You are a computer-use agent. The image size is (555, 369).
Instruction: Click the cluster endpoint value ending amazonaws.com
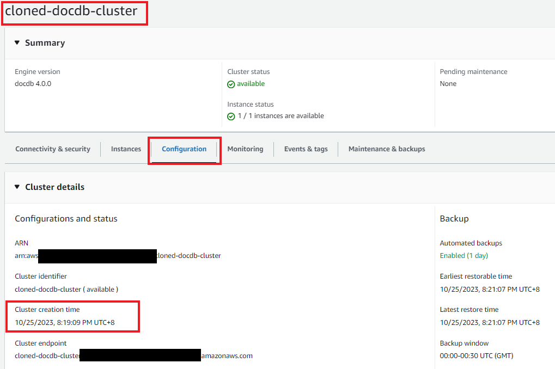134,355
